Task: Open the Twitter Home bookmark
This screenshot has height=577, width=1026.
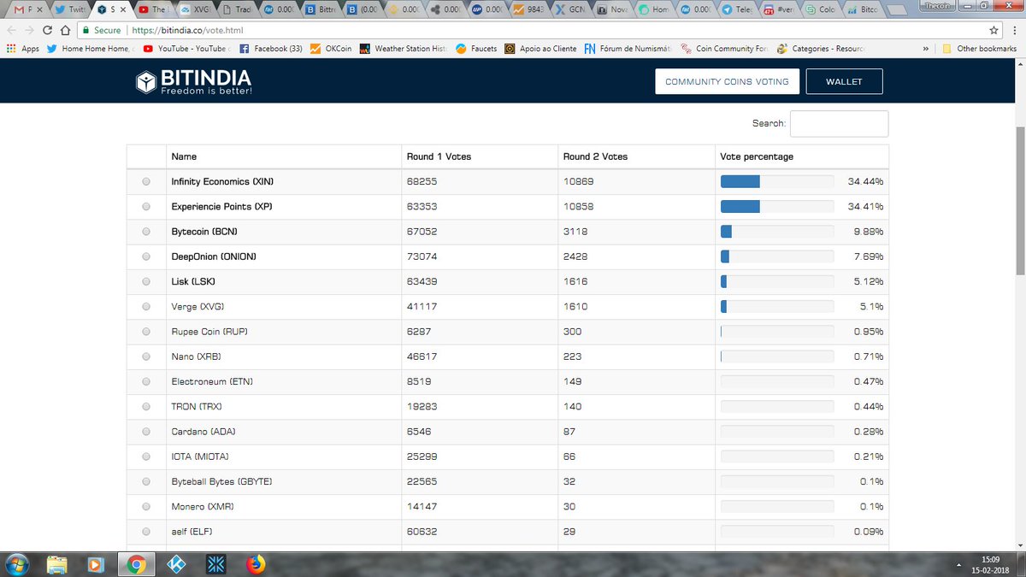Action: [x=91, y=49]
